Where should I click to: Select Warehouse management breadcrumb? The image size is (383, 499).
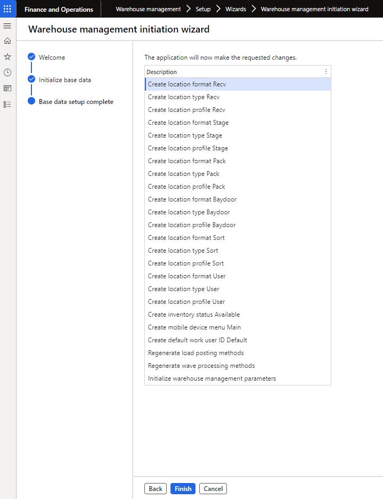point(148,9)
